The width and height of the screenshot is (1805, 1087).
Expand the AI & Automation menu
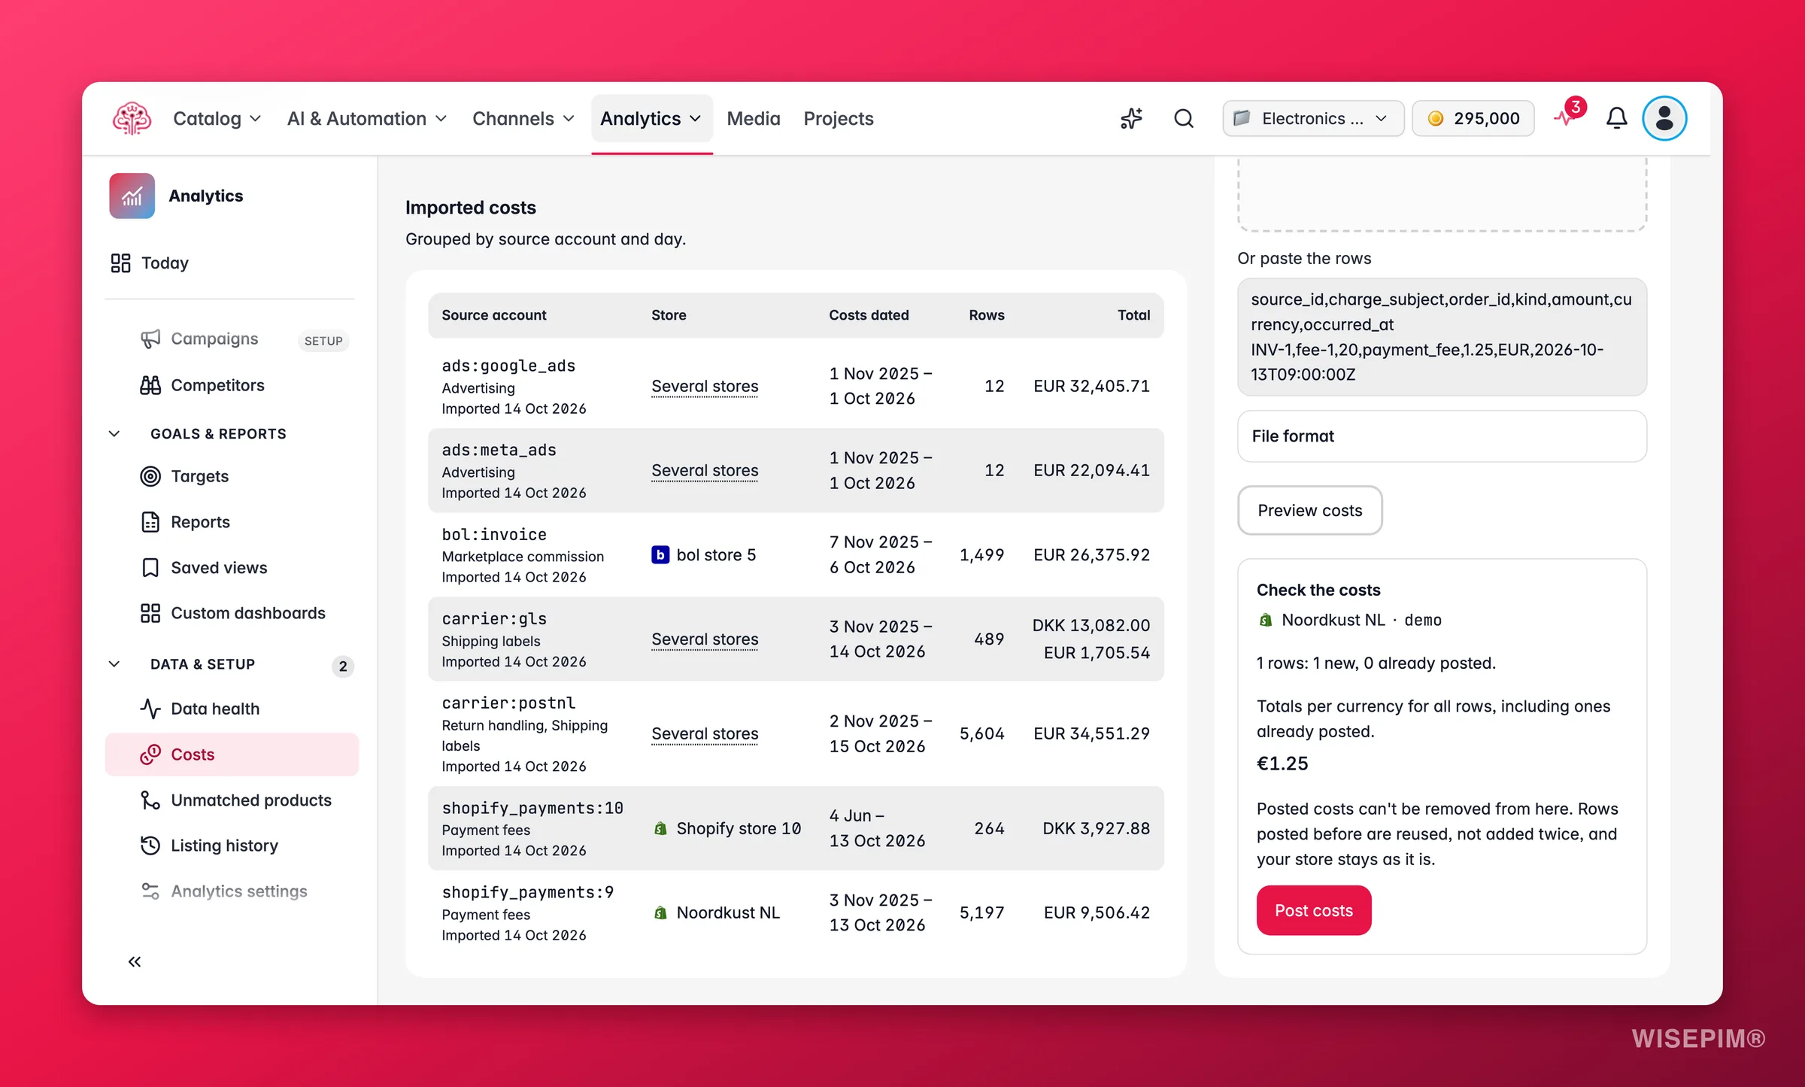click(367, 119)
